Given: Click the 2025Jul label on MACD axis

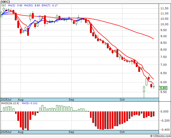Looking at the screenshot, I should tap(6, 132).
